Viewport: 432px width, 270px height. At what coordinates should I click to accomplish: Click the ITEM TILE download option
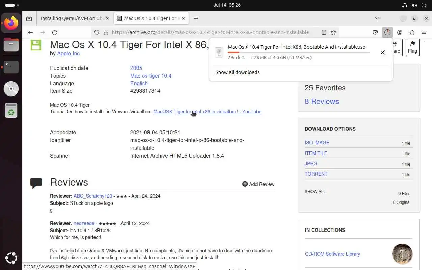coord(316,153)
